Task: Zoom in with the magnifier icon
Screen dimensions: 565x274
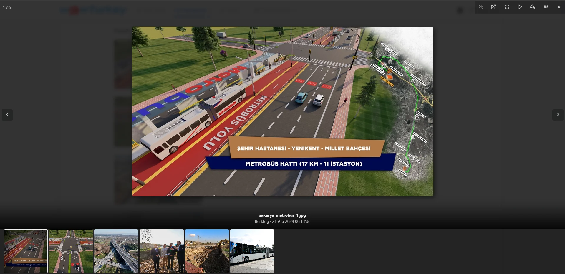Action: pyautogui.click(x=481, y=7)
